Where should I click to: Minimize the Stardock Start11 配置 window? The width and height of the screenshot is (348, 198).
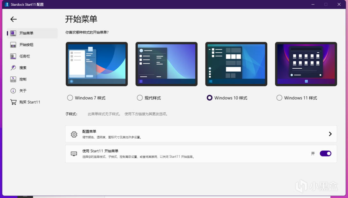click(x=313, y=4)
